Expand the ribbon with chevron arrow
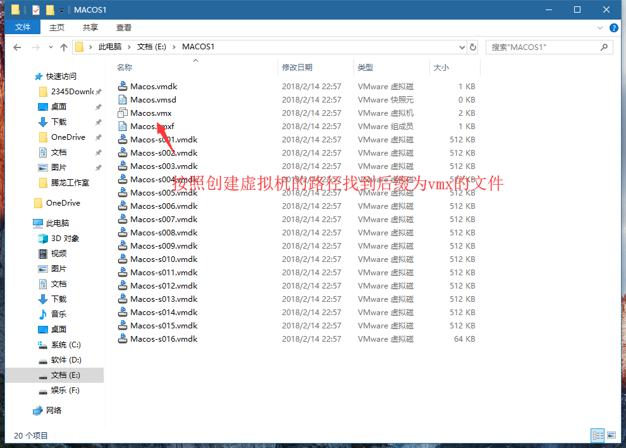 600,28
